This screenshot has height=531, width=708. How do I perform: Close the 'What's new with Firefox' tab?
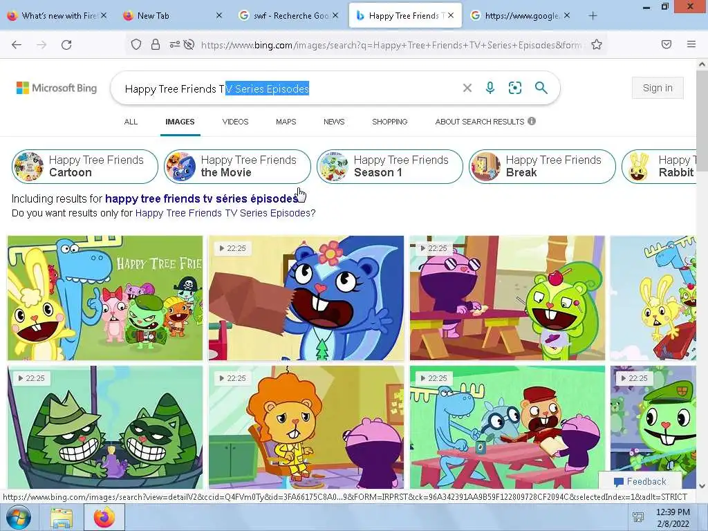(x=104, y=15)
